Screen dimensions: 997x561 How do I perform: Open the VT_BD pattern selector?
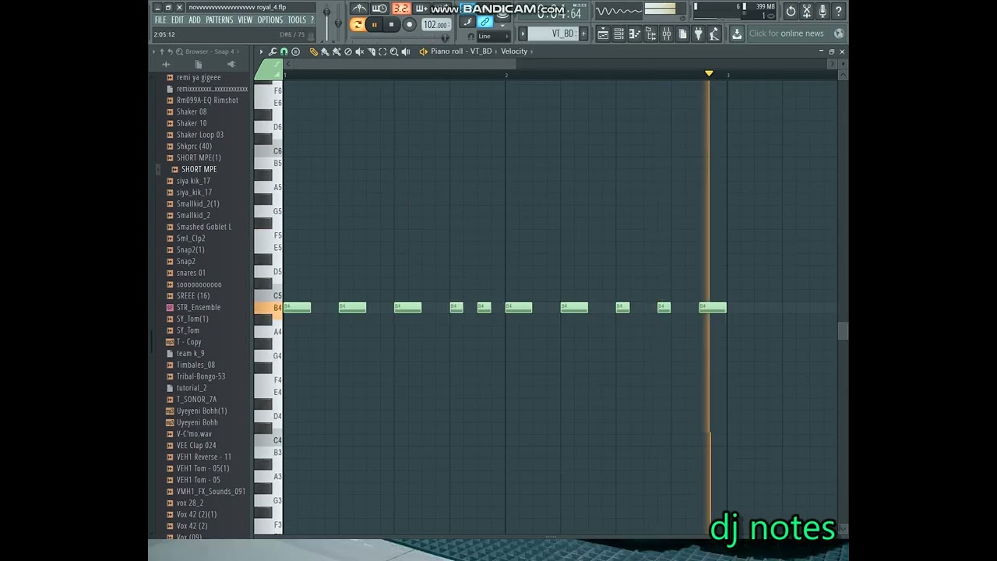point(553,34)
